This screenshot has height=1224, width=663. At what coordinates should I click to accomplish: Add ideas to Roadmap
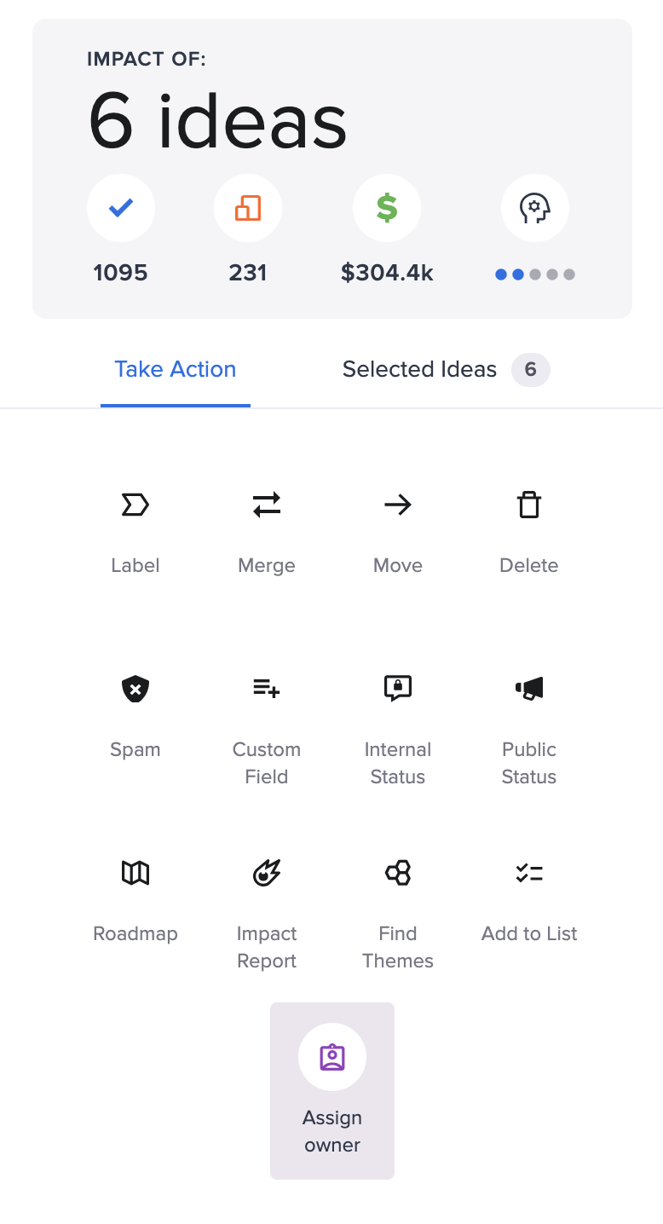pyautogui.click(x=135, y=873)
